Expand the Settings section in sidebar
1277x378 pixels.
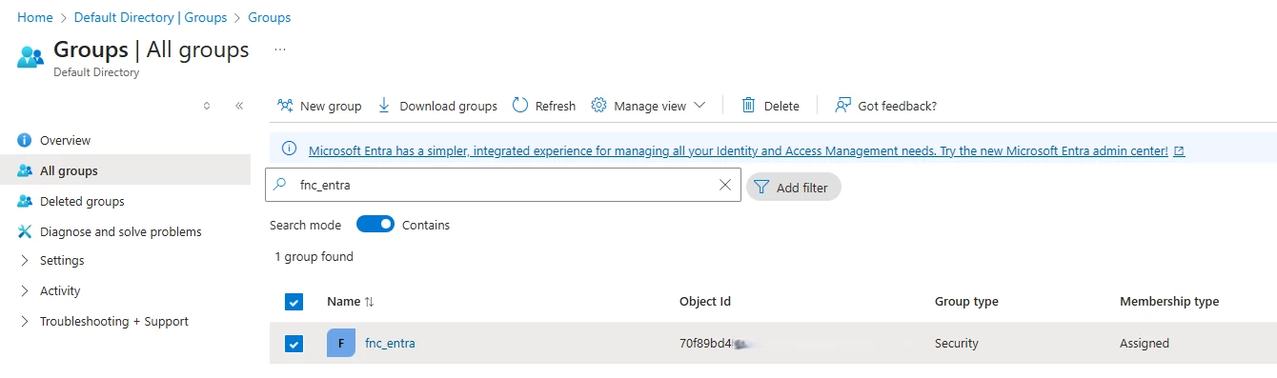[25, 261]
